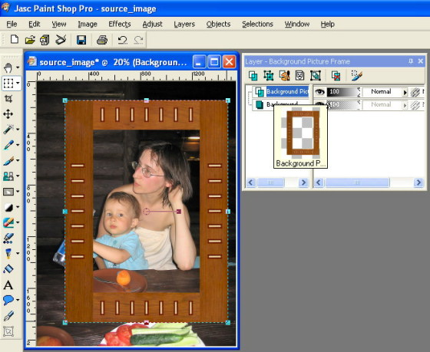430x352 pixels.
Task: Click the Undo arrow icon
Action: click(x=122, y=40)
